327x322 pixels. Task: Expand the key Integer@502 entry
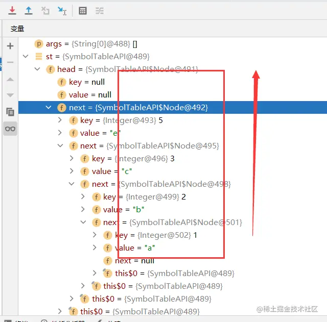95,235
